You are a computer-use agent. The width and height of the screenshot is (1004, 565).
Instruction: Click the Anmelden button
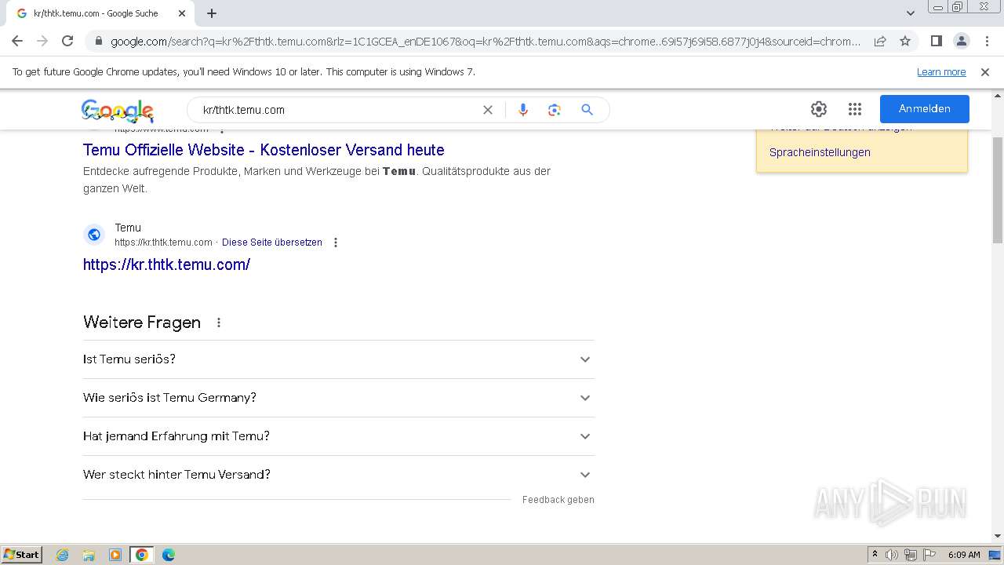925,109
